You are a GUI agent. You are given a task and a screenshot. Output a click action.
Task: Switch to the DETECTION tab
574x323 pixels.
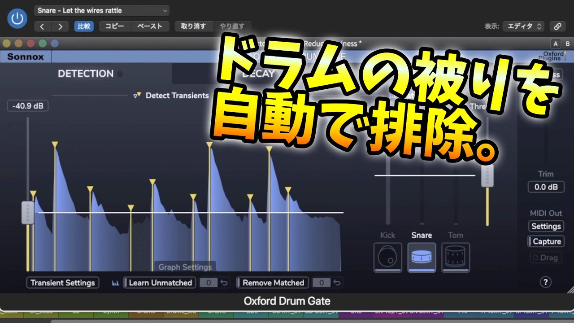click(x=86, y=74)
